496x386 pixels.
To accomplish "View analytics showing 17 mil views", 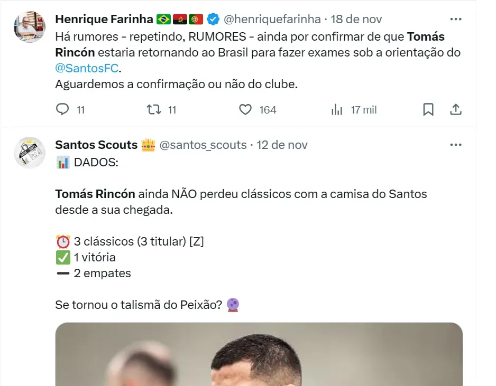I will pyautogui.click(x=337, y=110).
